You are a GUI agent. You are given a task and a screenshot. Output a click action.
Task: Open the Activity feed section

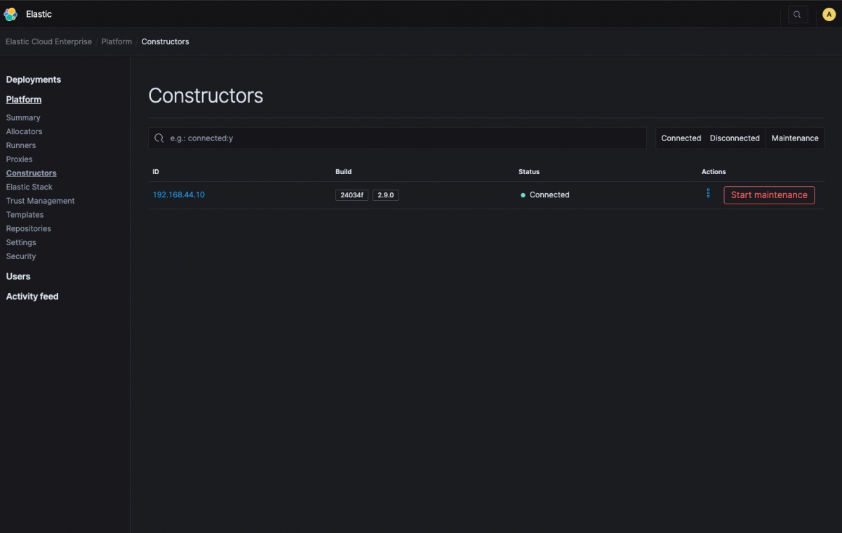tap(32, 296)
